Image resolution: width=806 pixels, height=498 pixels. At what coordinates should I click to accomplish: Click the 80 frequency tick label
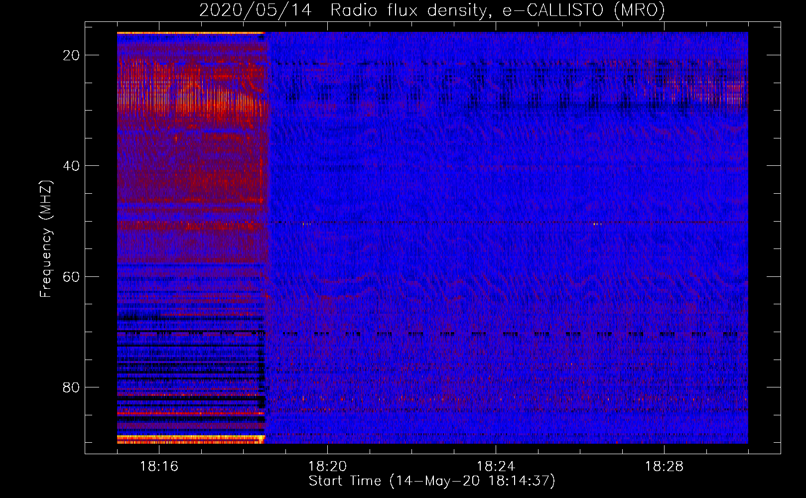(x=71, y=387)
